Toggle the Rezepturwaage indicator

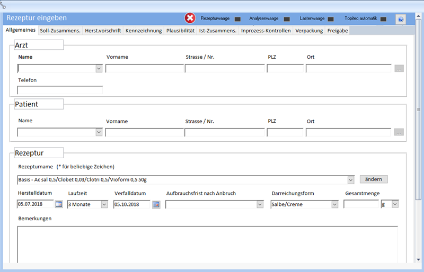[237, 19]
